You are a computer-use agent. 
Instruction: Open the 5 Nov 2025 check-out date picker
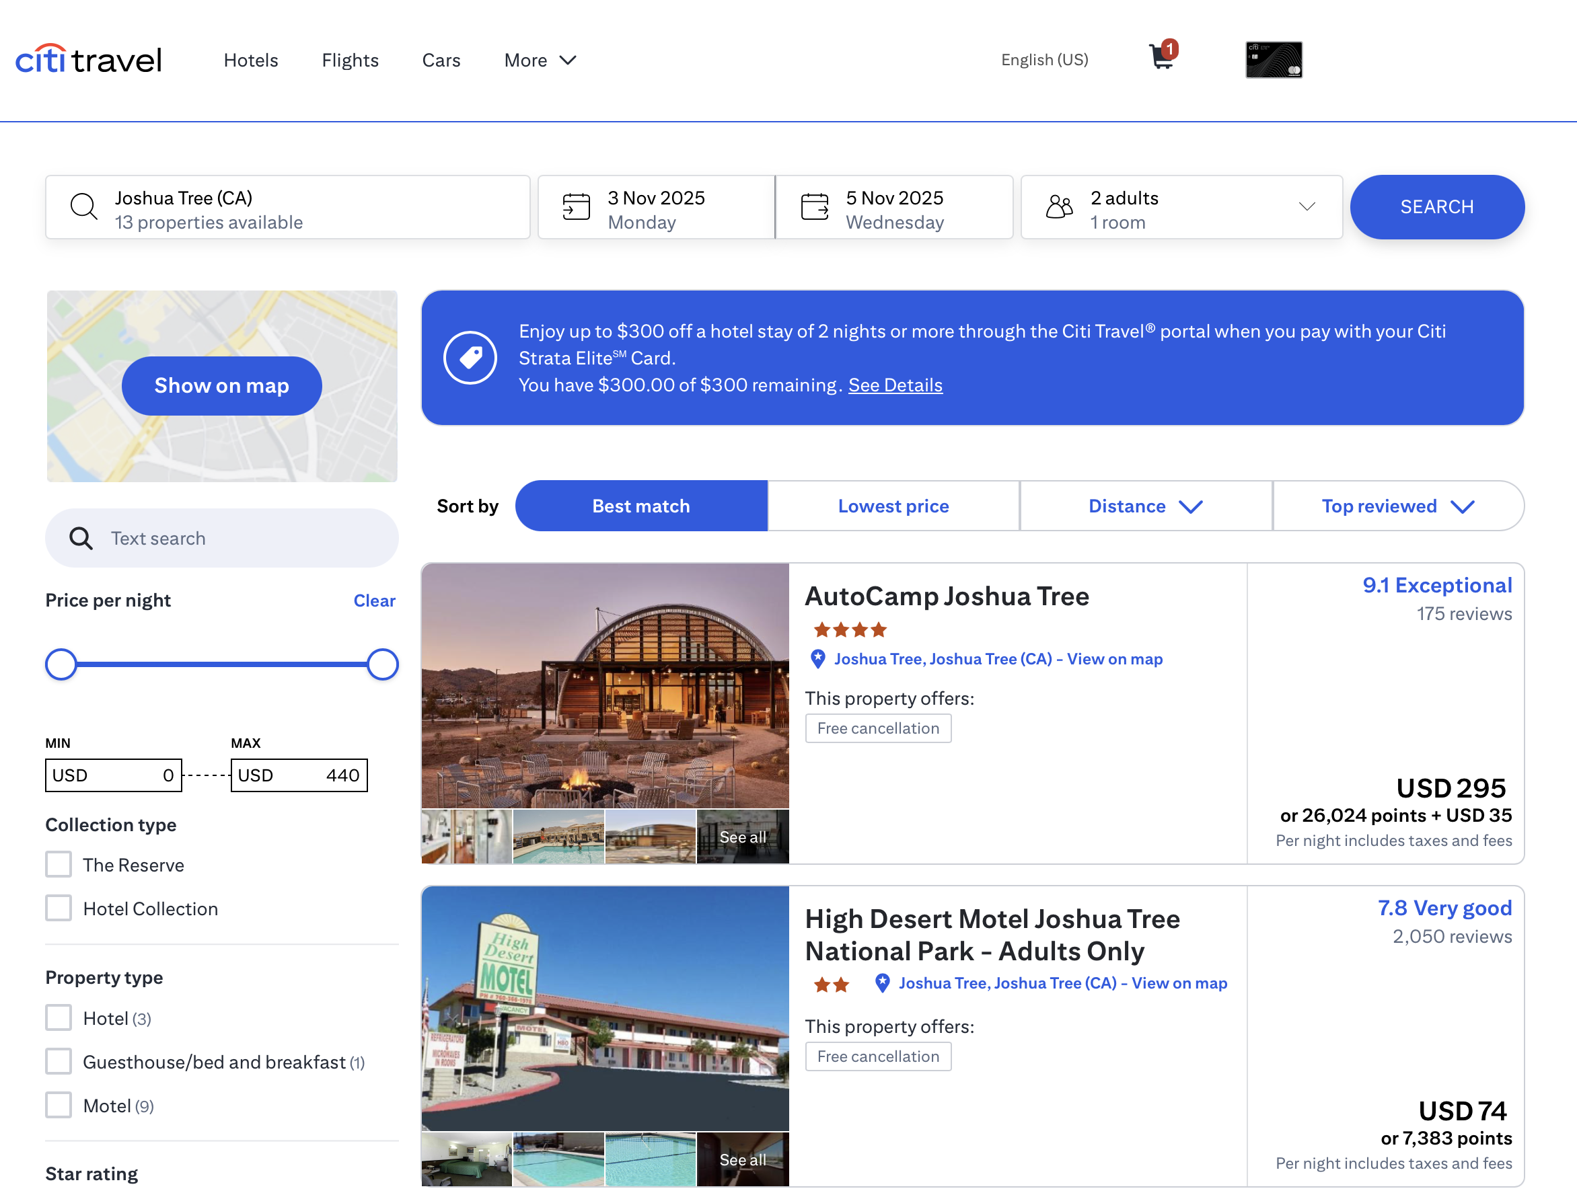(x=894, y=207)
